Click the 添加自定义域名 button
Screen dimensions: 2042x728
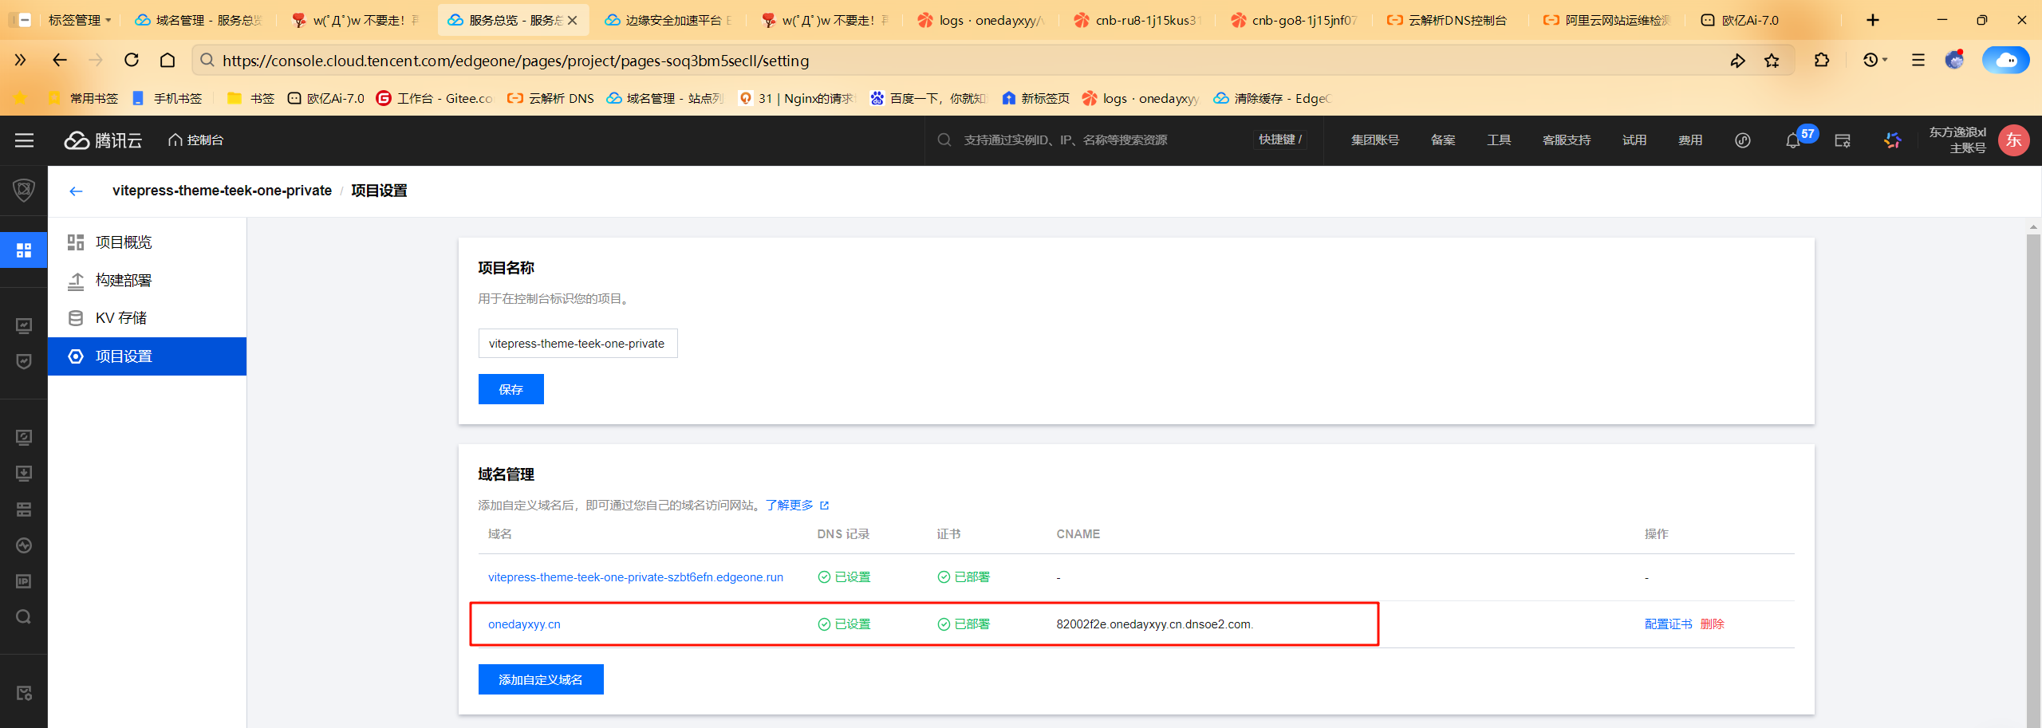(x=541, y=679)
